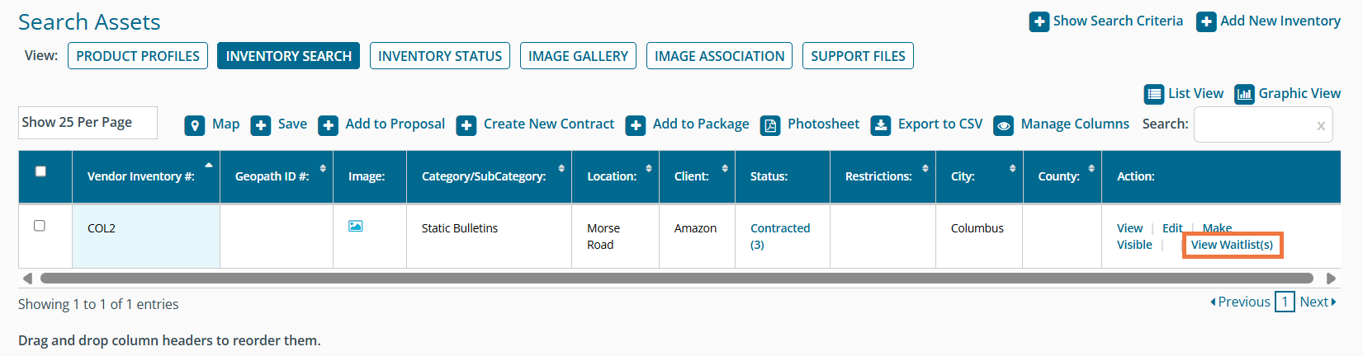Viewport: 1363px width, 356px height.
Task: Click into the Search input field
Action: point(1255,125)
